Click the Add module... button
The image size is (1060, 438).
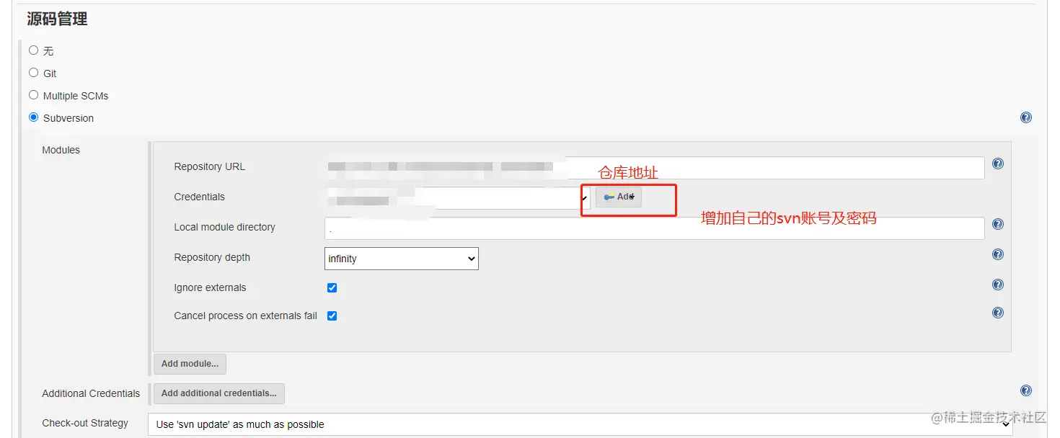point(190,364)
